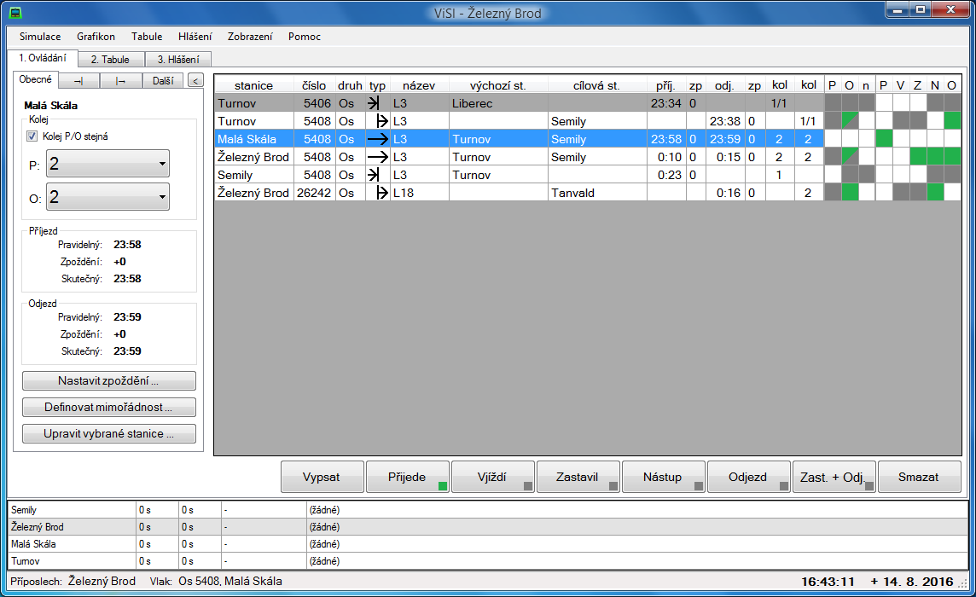Open the Hlášení menu

click(195, 36)
